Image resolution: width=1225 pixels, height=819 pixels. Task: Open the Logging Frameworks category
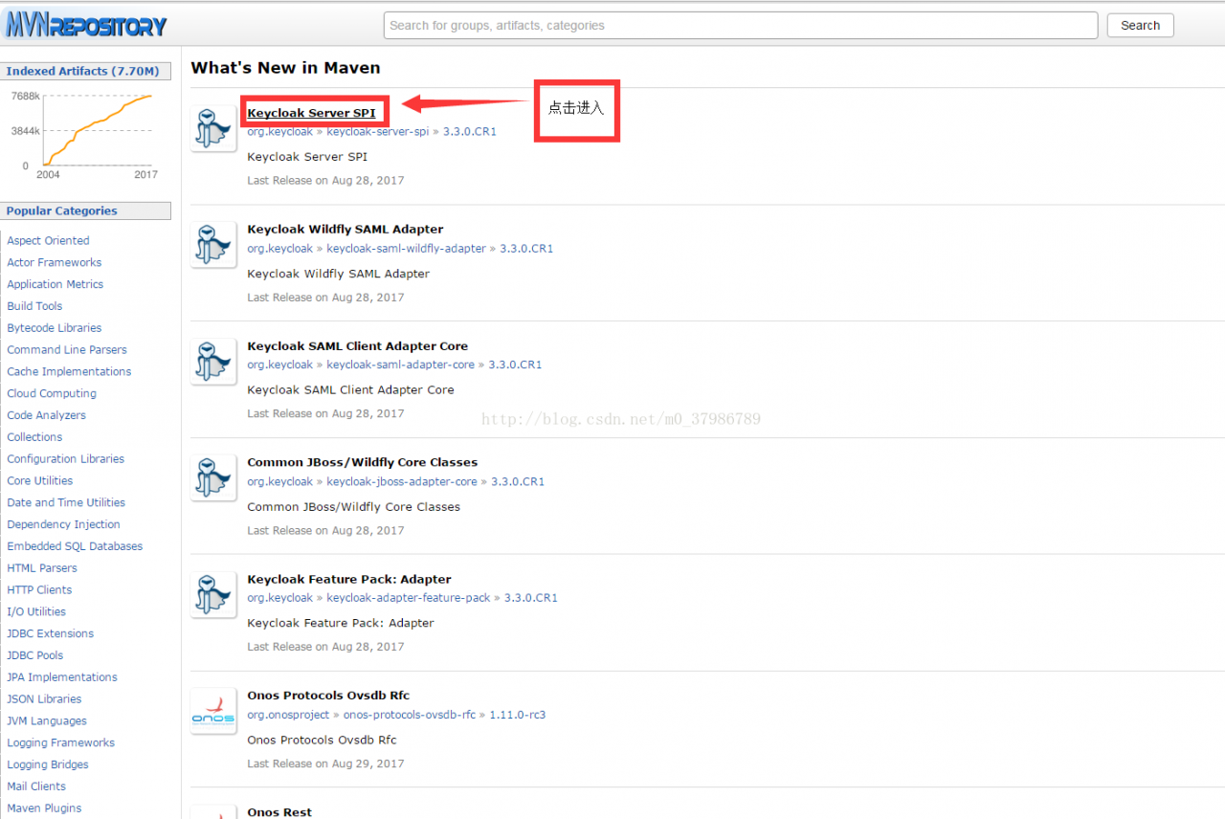60,742
